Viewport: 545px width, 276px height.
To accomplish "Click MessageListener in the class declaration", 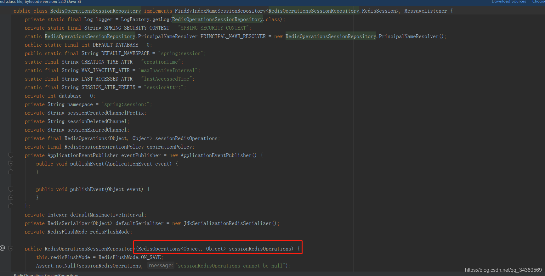I will [426, 11].
